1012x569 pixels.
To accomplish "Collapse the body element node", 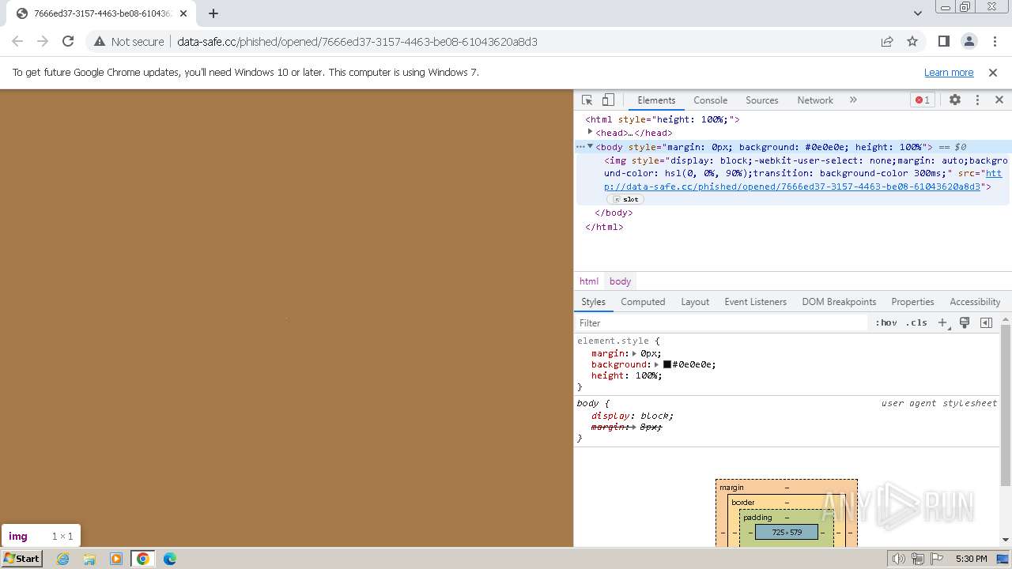I will [590, 146].
